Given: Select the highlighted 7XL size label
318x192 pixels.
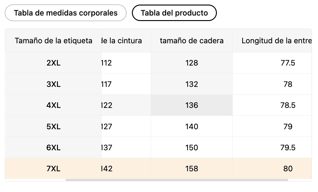Looking at the screenshot, I should coord(53,169).
